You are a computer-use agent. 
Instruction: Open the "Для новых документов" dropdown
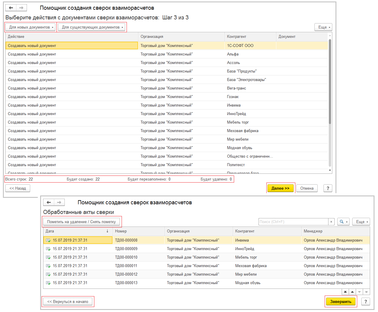[31, 27]
